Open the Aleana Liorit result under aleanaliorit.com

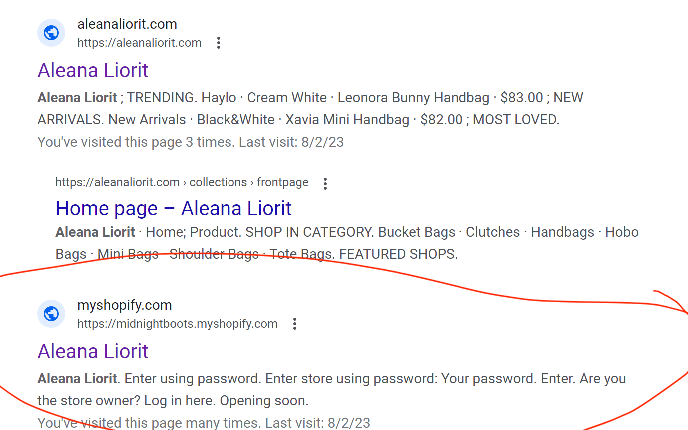(x=93, y=70)
